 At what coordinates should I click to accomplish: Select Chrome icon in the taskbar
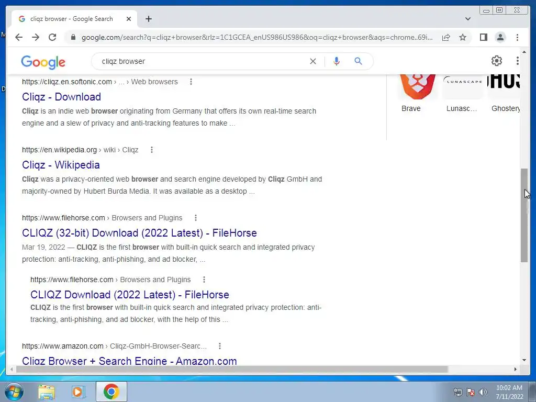coord(111,392)
